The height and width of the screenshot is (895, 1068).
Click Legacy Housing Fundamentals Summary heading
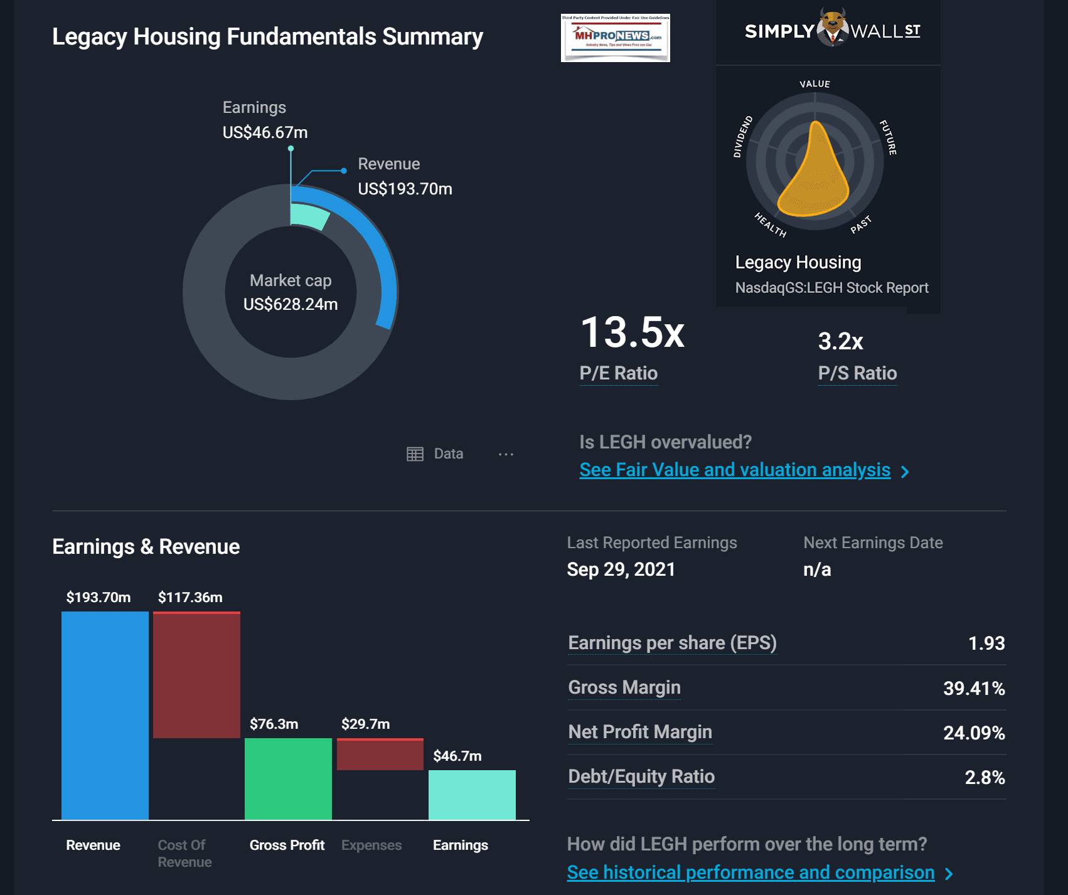coord(267,36)
